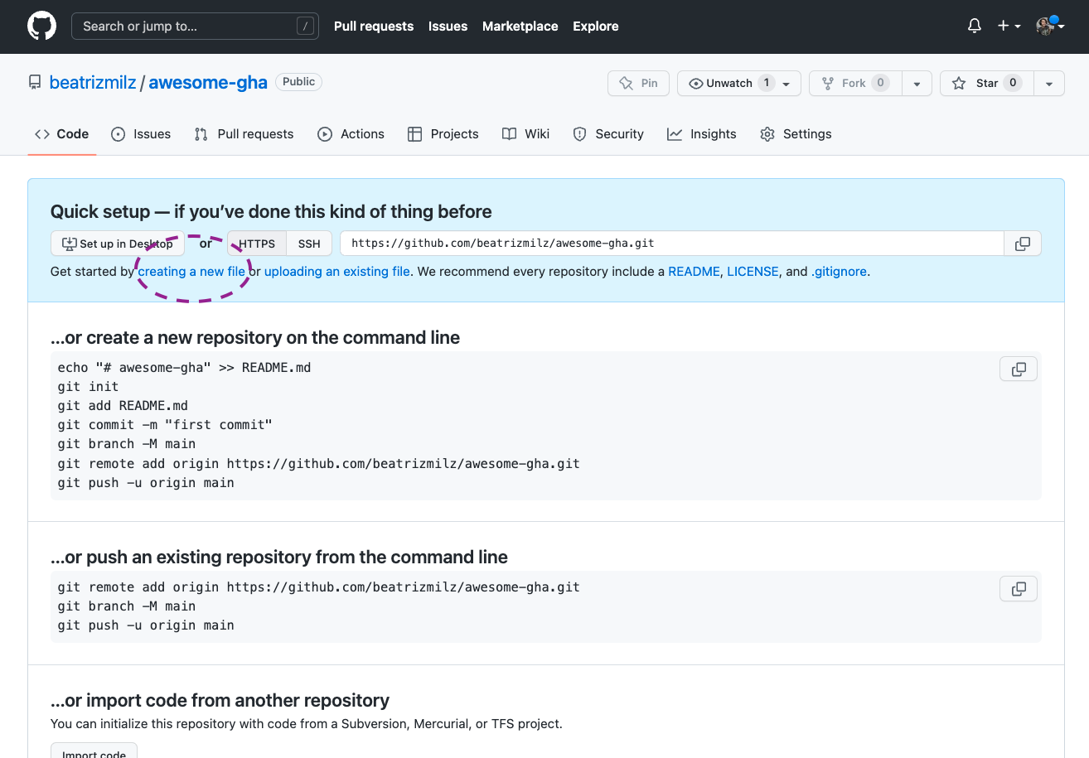Click the Set up in Desktop button
1089x758 pixels.
click(118, 244)
